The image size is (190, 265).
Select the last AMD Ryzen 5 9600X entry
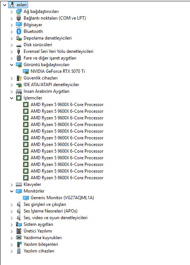(x=67, y=178)
